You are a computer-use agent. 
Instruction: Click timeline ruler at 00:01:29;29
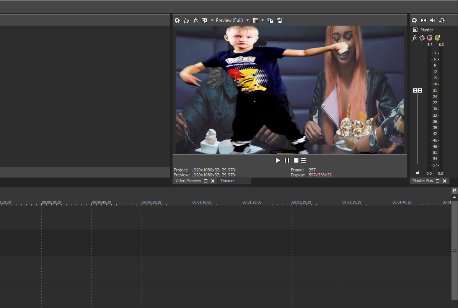click(x=302, y=202)
